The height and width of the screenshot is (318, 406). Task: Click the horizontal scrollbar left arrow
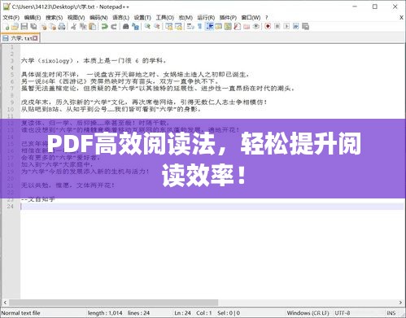point(5,303)
